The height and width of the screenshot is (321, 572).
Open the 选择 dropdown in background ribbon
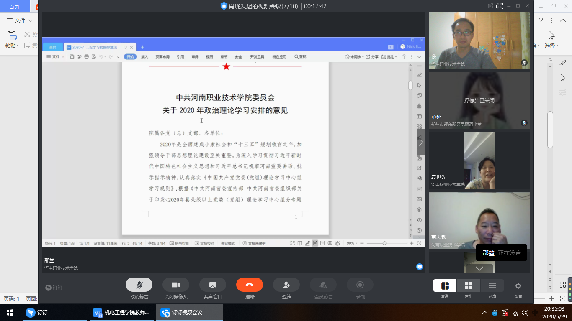click(x=551, y=46)
